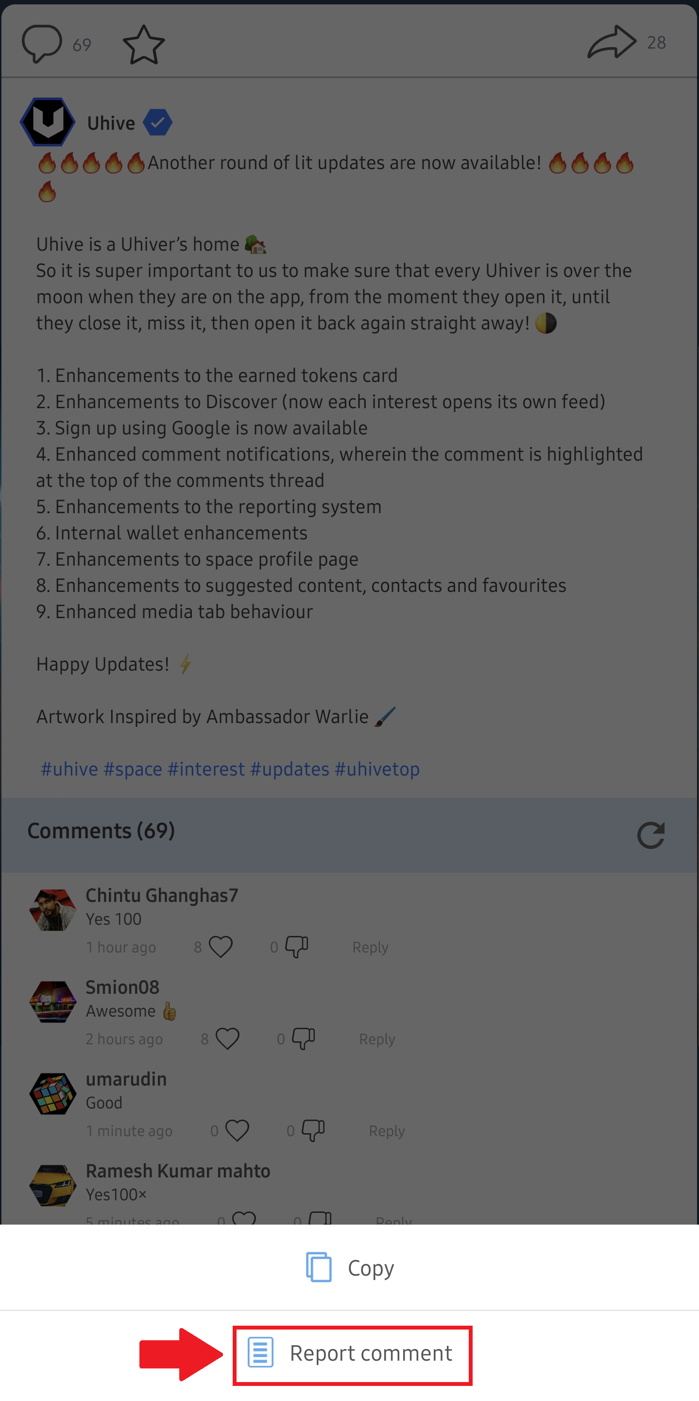Dislike Smion08's comment with thumbs down
Image resolution: width=699 pixels, height=1401 pixels.
pos(303,1039)
